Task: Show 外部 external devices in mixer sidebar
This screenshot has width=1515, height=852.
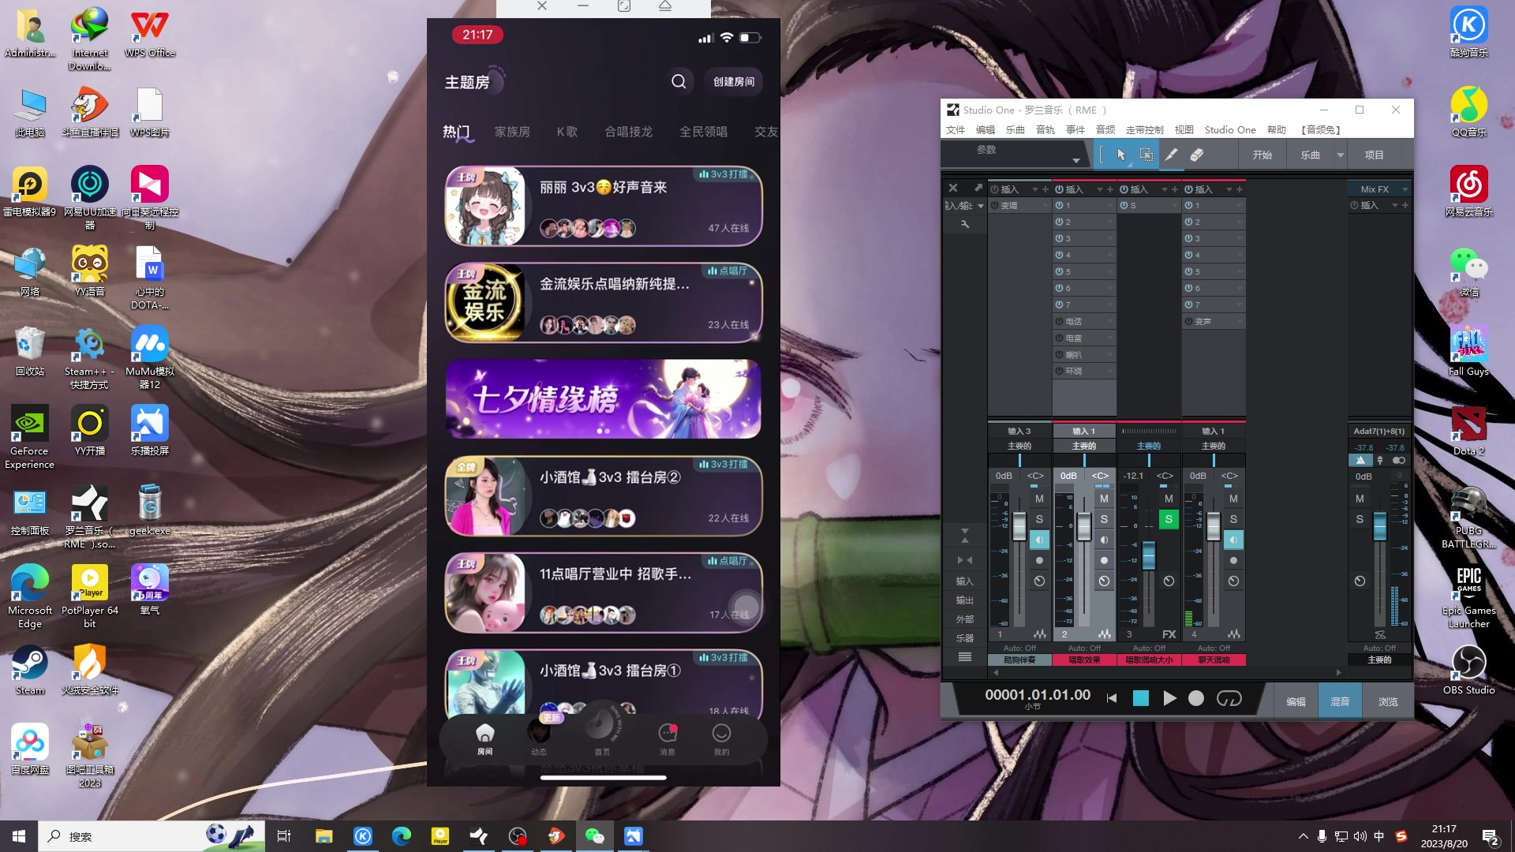Action: [964, 619]
